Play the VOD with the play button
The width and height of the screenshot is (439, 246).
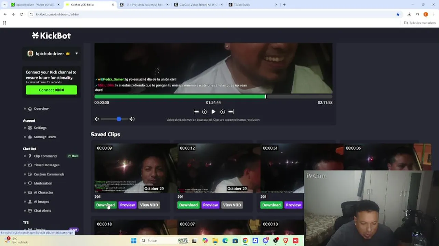tap(213, 112)
